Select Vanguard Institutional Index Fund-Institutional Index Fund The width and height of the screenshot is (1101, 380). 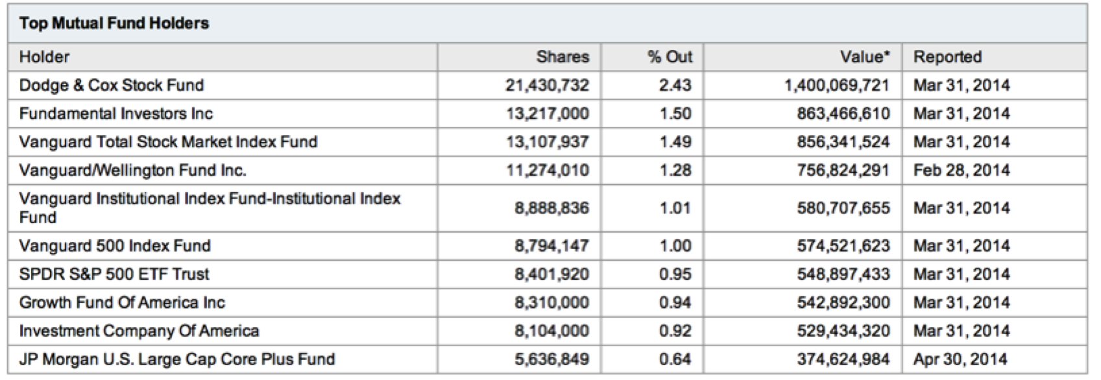coord(210,208)
